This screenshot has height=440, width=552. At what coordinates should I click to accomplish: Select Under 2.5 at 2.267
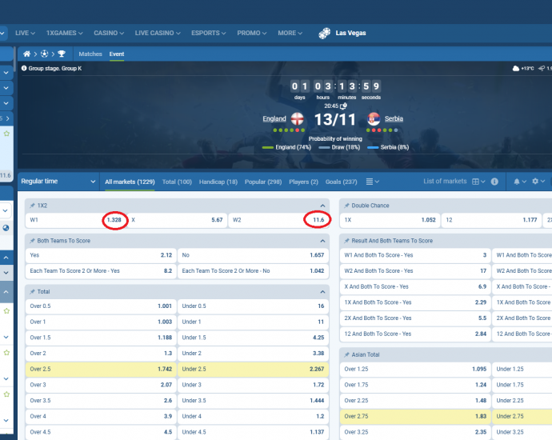253,370
